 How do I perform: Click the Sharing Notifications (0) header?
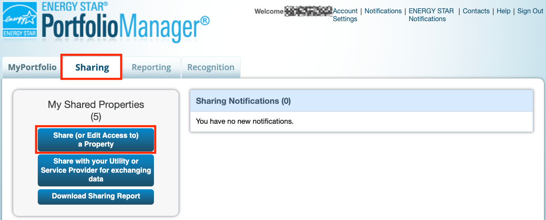click(x=361, y=101)
